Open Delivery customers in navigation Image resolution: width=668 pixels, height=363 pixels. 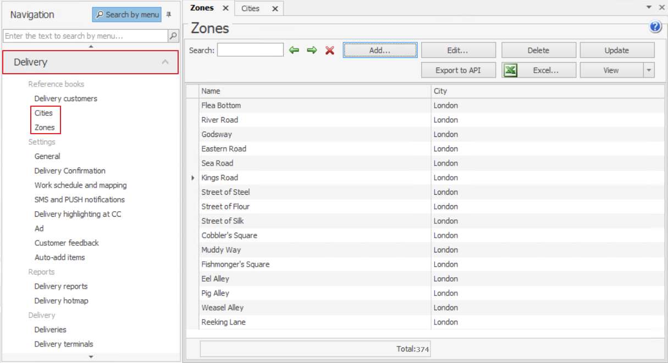[65, 98]
